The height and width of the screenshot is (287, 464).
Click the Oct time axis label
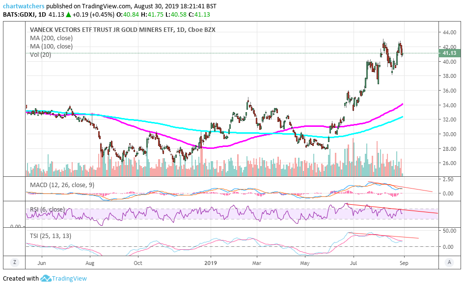(138, 263)
